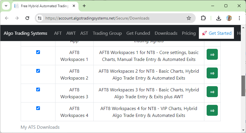Click the Algo Trading Systems brand link
Screen dimensions: 246x133
[25, 33]
